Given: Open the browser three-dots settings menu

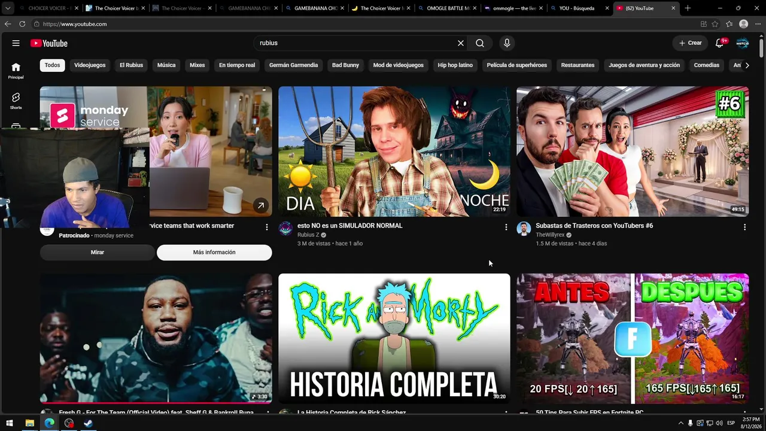Looking at the screenshot, I should pos(758,24).
